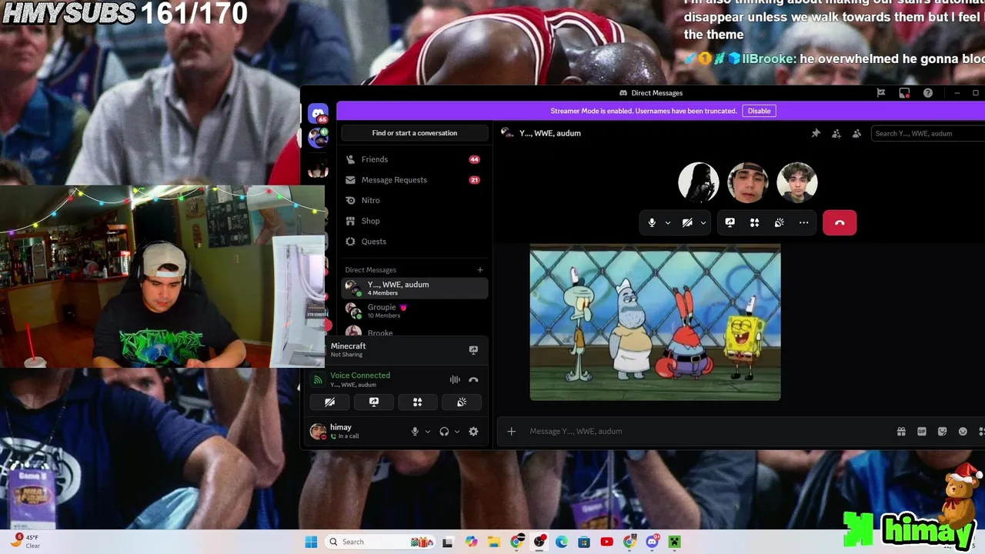Open the Friends tab

415,159
